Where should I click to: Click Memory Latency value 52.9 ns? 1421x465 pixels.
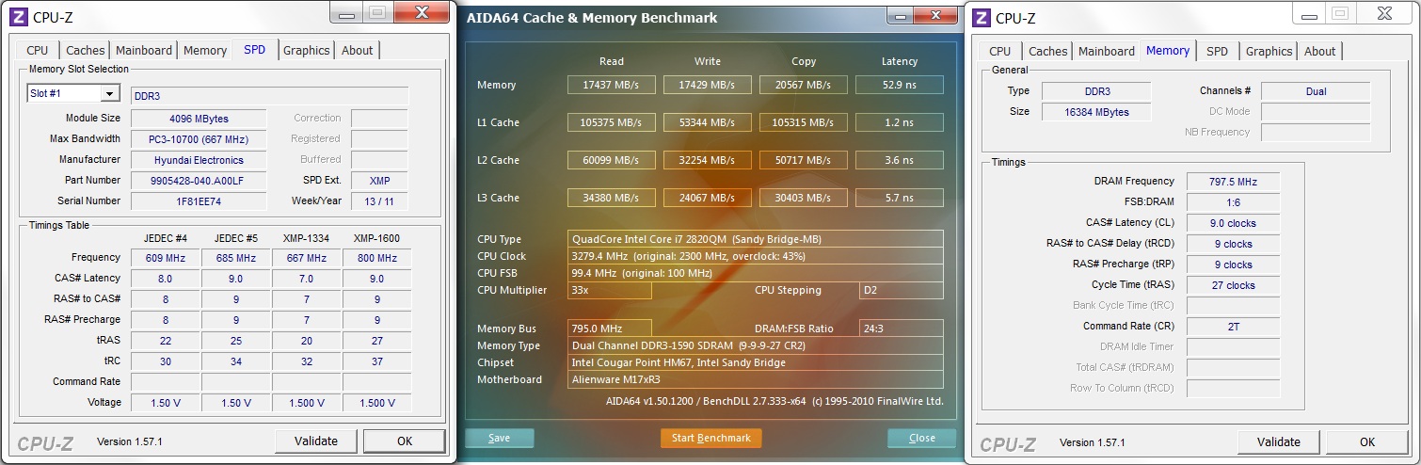[900, 85]
